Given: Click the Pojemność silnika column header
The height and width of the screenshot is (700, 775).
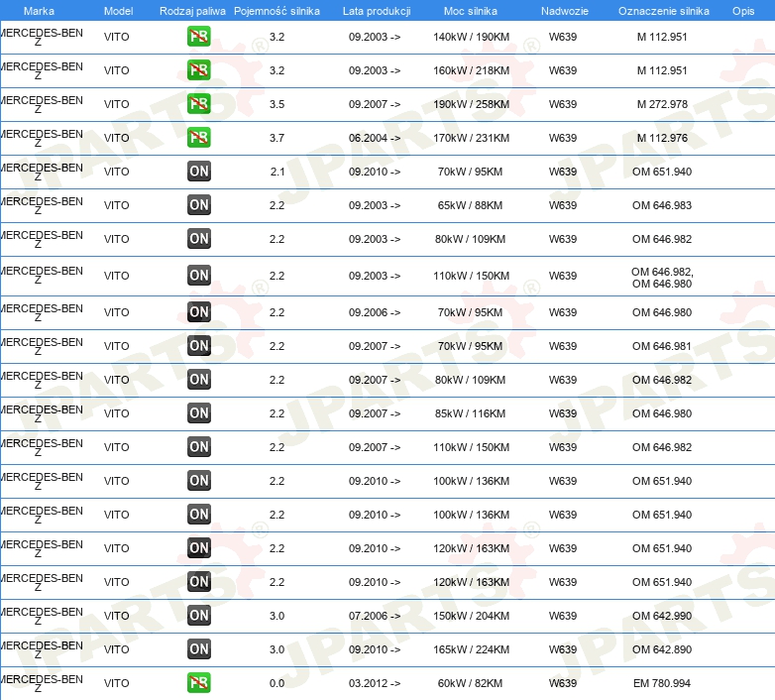Looking at the screenshot, I should click(277, 11).
